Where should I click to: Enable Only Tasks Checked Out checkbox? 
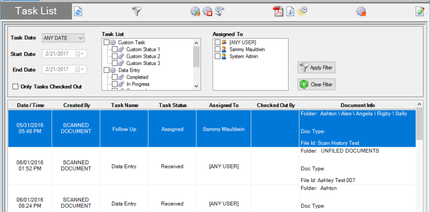pyautogui.click(x=16, y=86)
